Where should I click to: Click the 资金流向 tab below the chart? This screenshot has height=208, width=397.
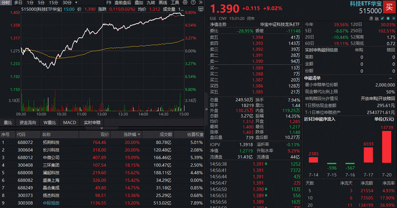[x=28, y=122]
